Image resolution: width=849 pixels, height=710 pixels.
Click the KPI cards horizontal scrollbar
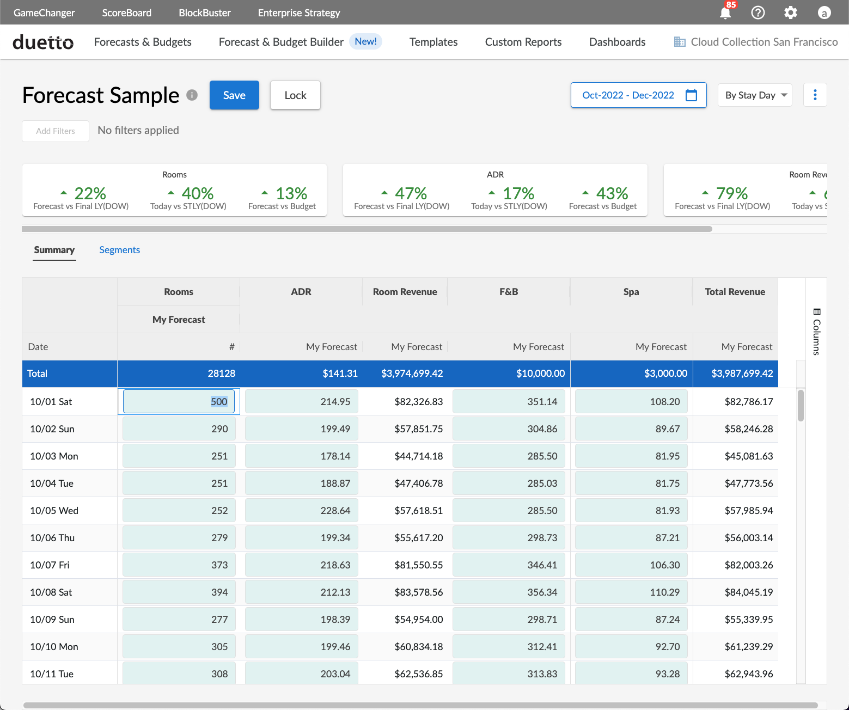[367, 229]
